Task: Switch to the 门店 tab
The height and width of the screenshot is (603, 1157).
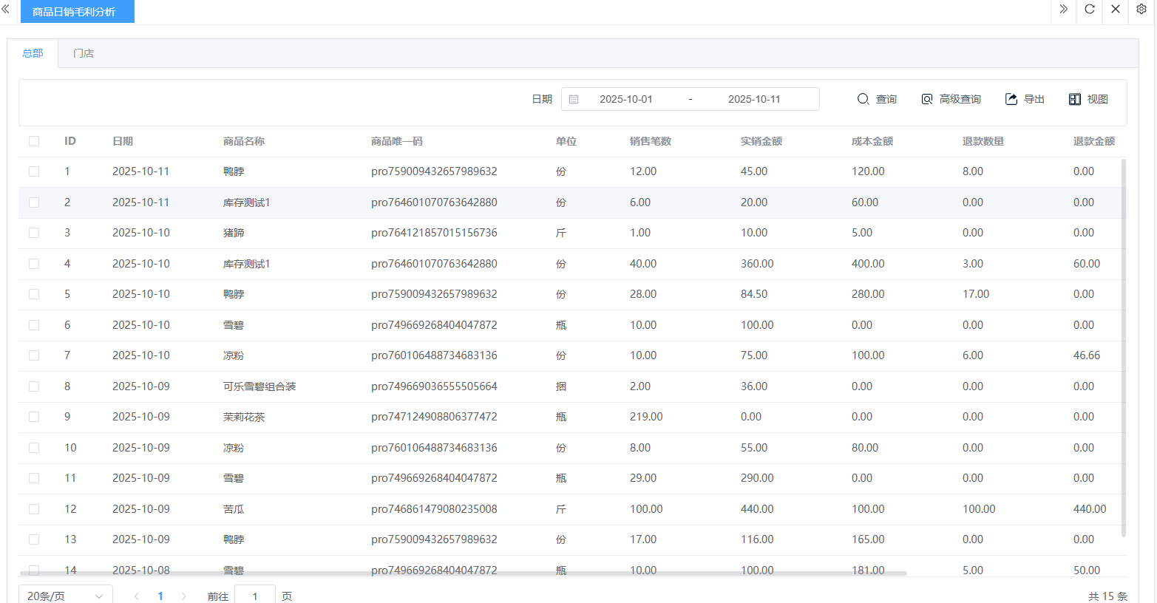Action: tap(84, 53)
